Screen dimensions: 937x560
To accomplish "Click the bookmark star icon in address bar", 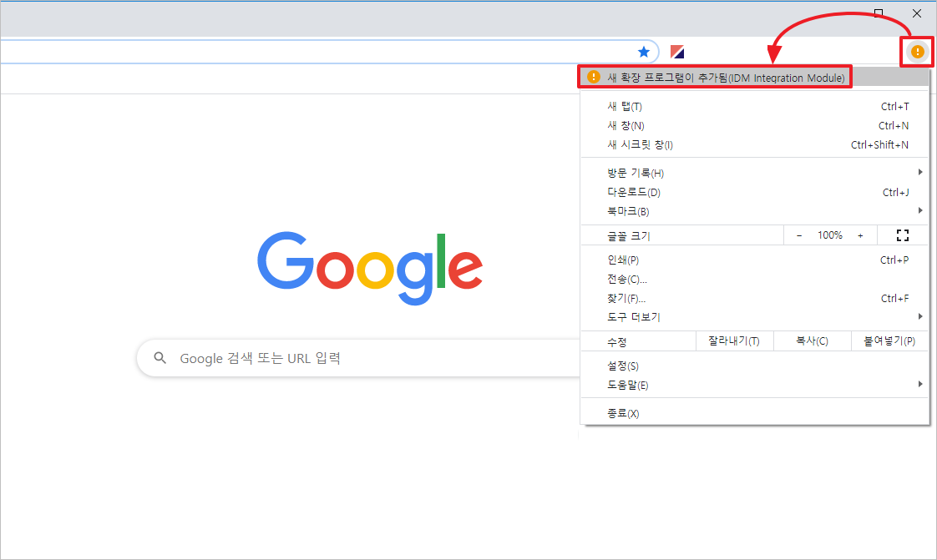I will tap(644, 52).
